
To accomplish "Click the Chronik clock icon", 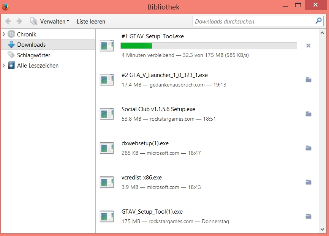I will [11, 34].
